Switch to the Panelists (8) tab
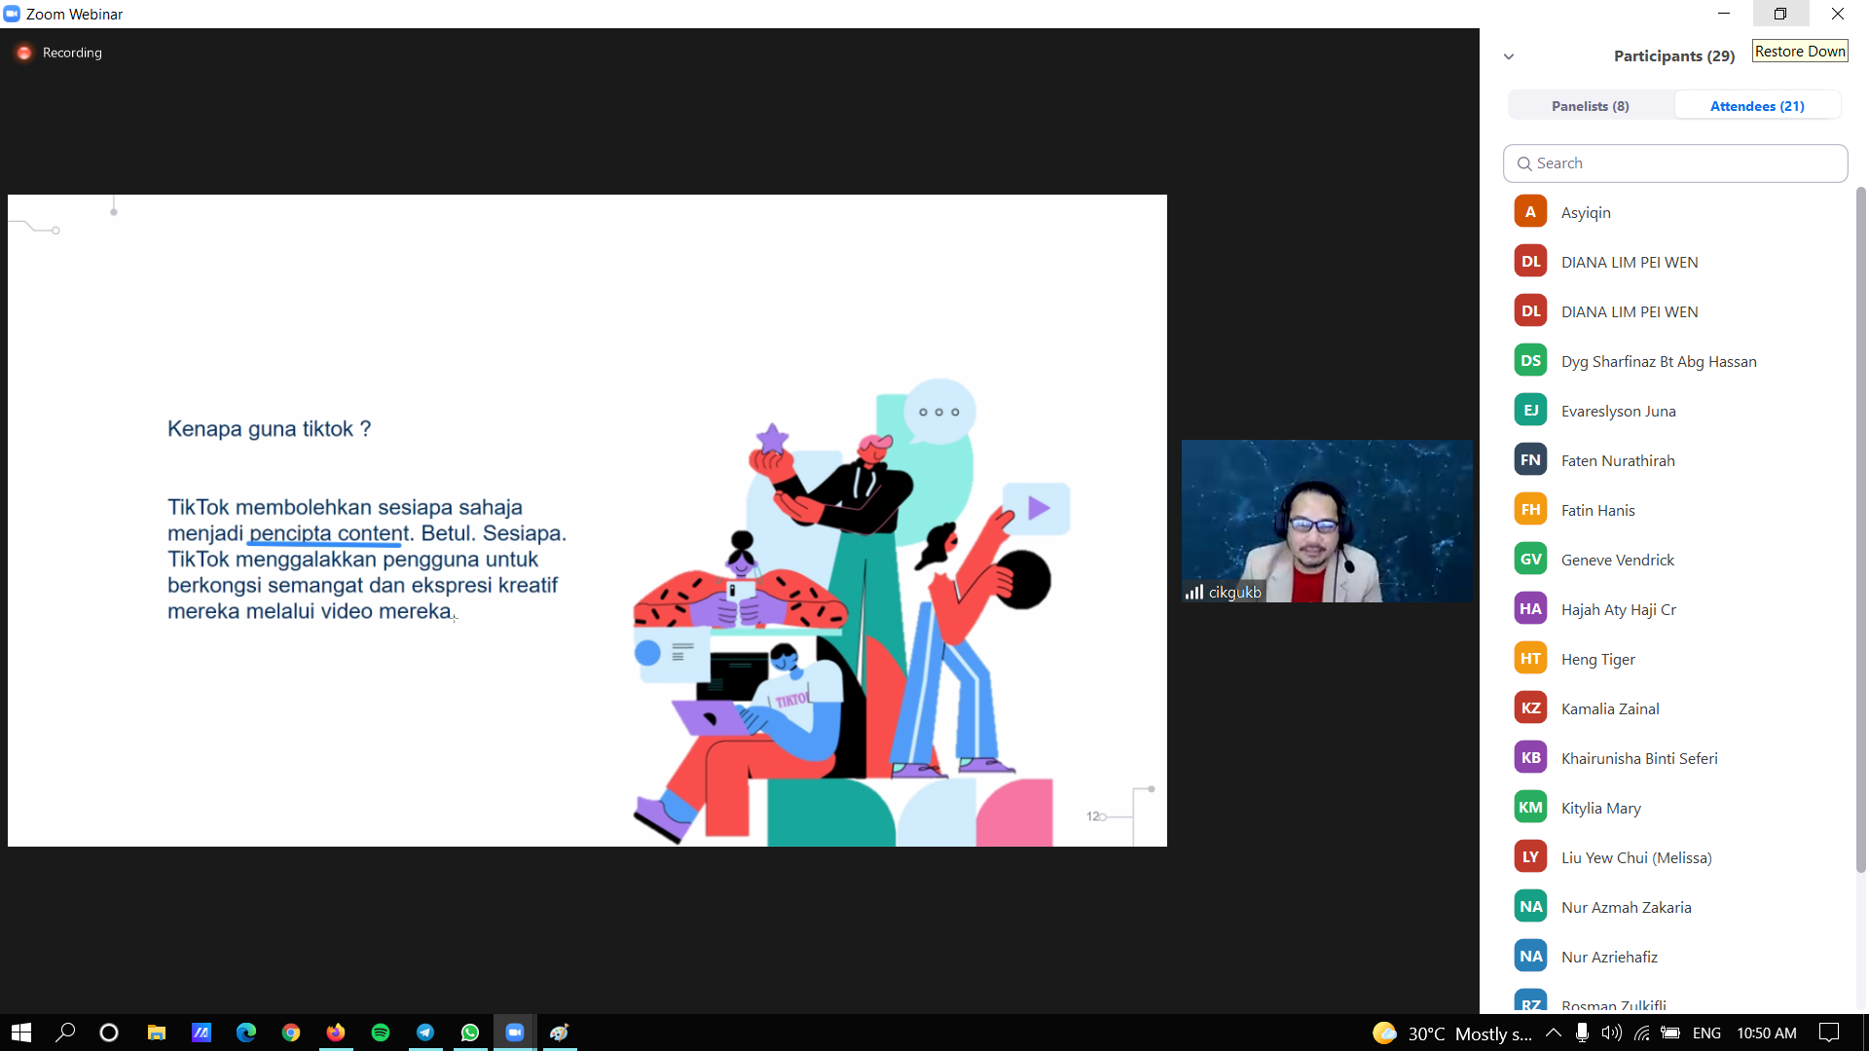 [x=1591, y=106]
